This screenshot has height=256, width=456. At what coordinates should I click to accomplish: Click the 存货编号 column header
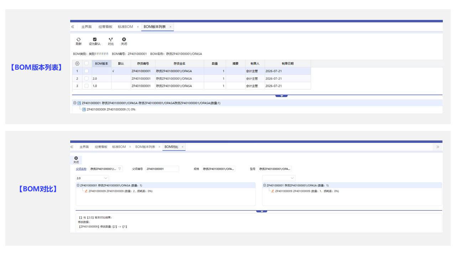click(143, 63)
